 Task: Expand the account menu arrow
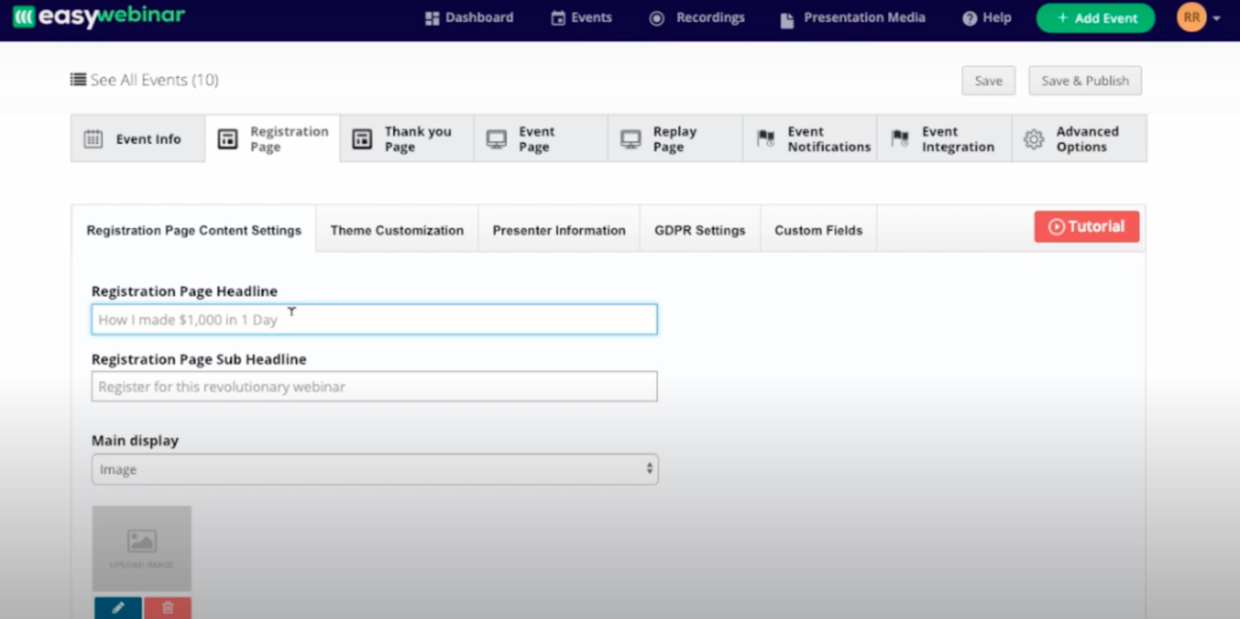tap(1217, 18)
